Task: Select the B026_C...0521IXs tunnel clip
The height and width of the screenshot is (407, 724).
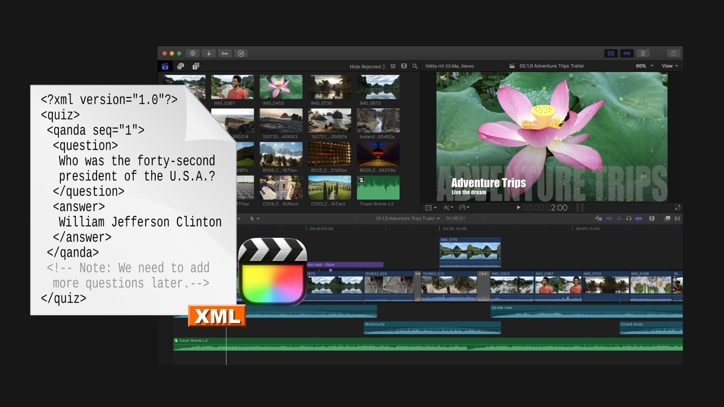Action: (378, 154)
